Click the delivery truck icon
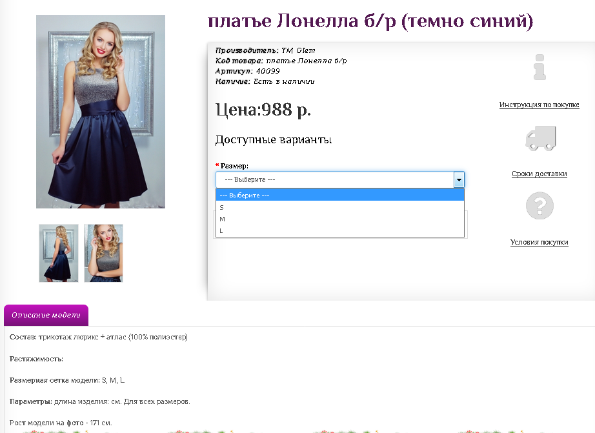The image size is (595, 433). click(541, 138)
